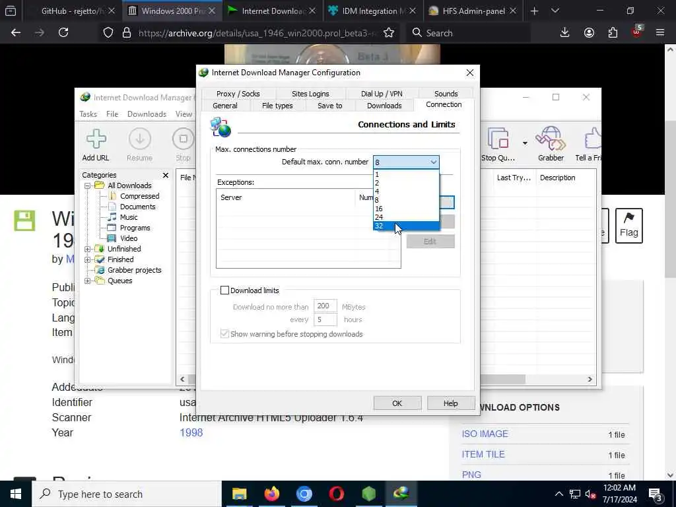The height and width of the screenshot is (507, 676).
Task: Switch to File types tab
Action: [x=277, y=106]
